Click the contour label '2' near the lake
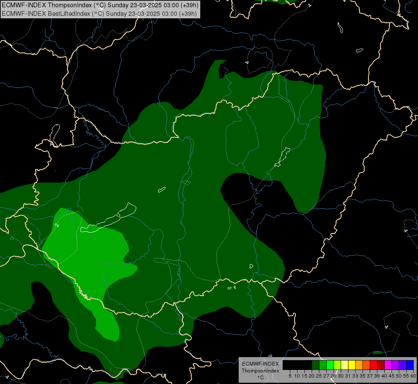Image resolution: width=418 pixels, height=384 pixels. coord(57,225)
